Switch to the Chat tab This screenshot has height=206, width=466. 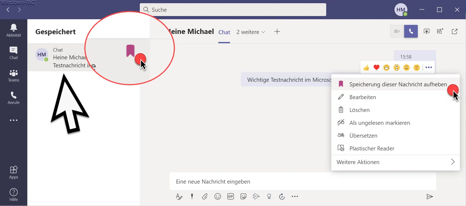[224, 32]
